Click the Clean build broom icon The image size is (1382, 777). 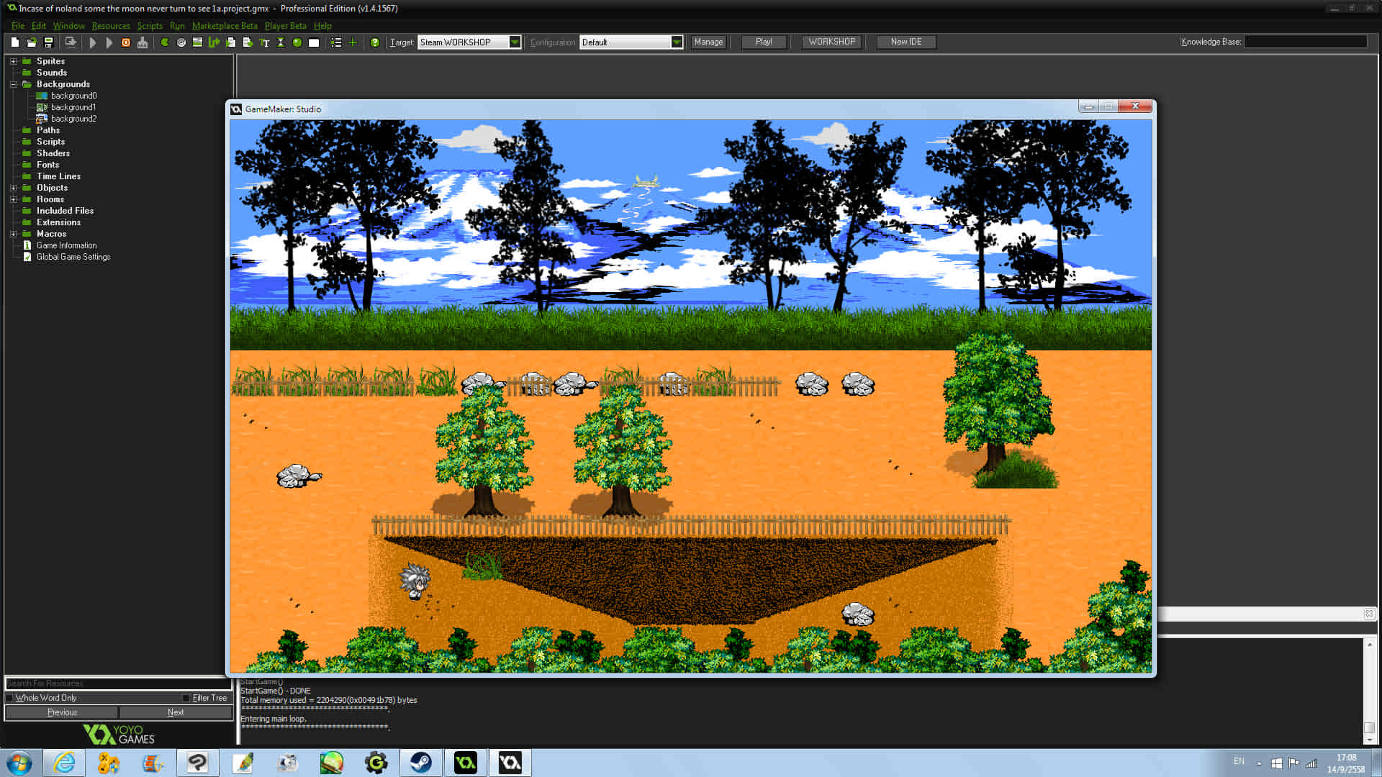tap(143, 42)
